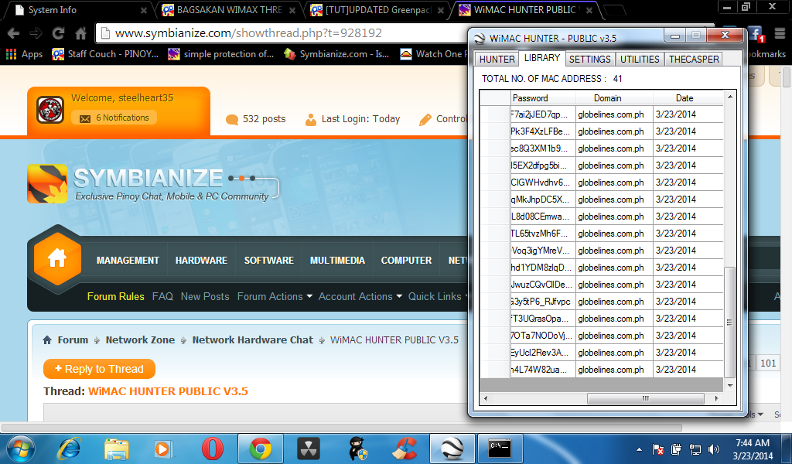The image size is (792, 464).
Task: Click Chrome's forward navigation arrow
Action: click(36, 33)
